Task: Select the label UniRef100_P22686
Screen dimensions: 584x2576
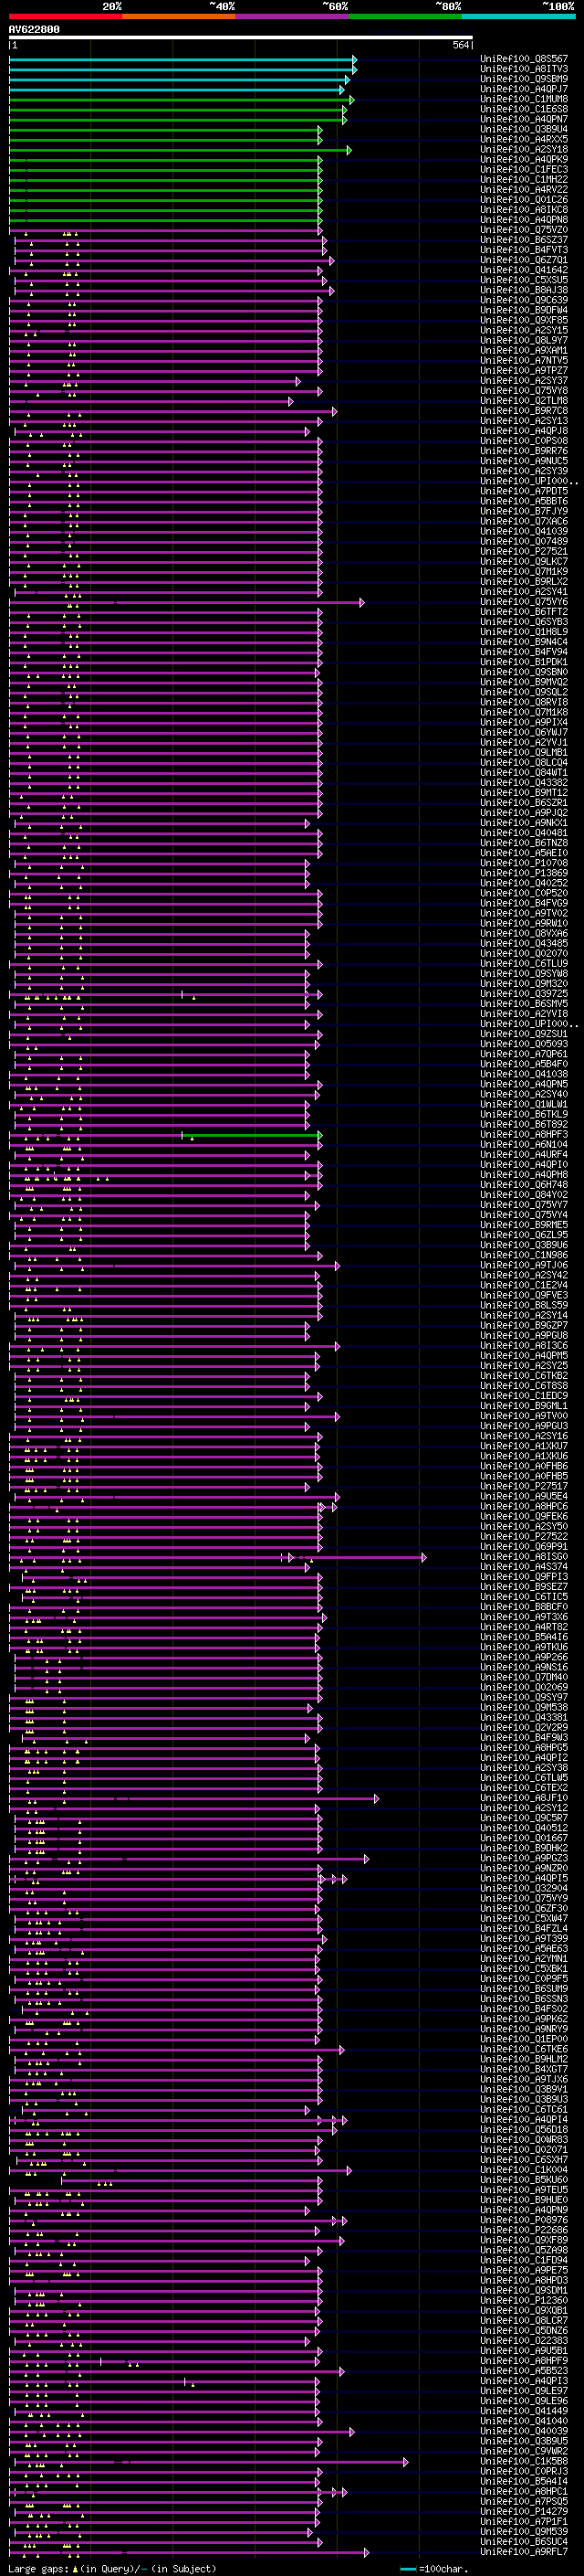Action: (x=524, y=2229)
